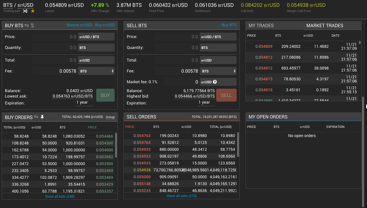This screenshot has width=367, height=208.
Task: Click the 0.060432 bitUSD Feed Price value
Action: [x=168, y=5]
